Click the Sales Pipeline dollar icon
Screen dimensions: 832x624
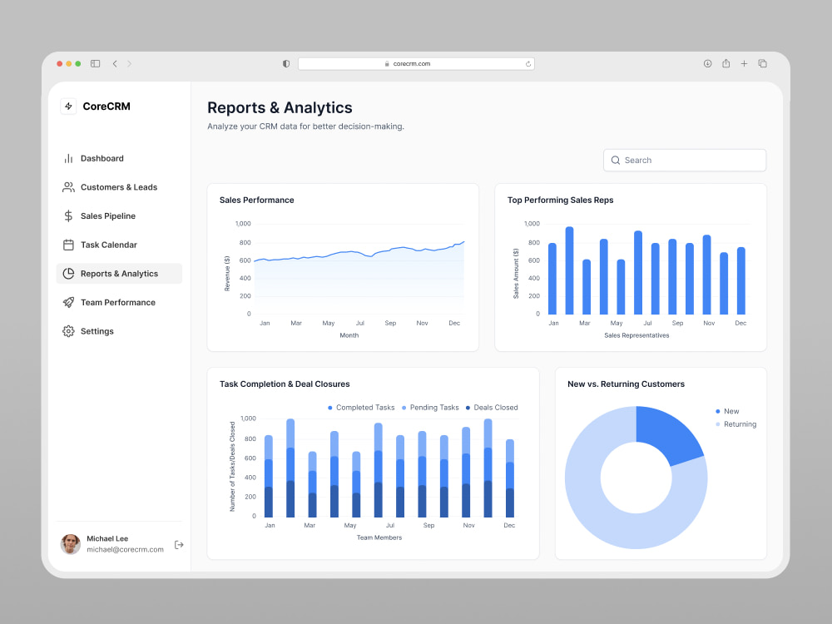(x=68, y=216)
